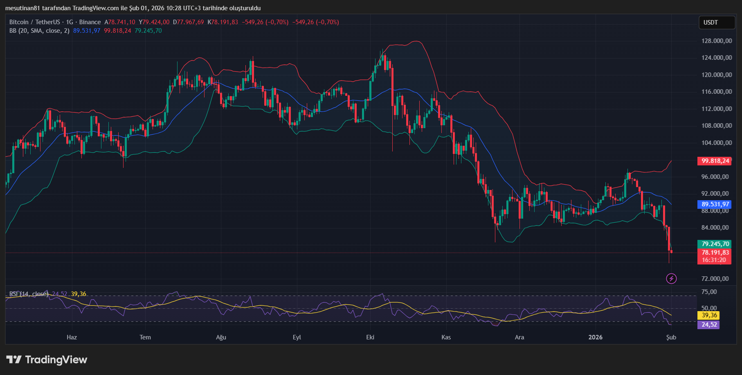Click the blue 89.531,97 basis price label
Image resolution: width=742 pixels, height=375 pixels.
click(715, 204)
